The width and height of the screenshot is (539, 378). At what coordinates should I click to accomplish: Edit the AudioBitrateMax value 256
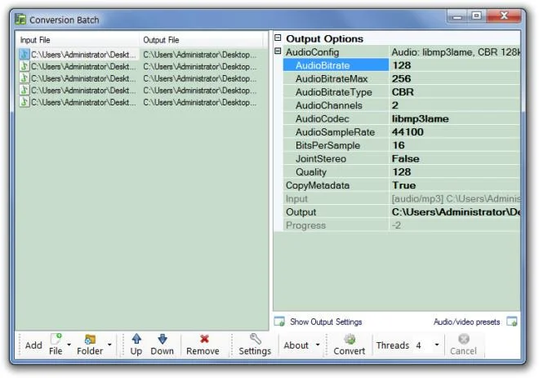pyautogui.click(x=455, y=78)
